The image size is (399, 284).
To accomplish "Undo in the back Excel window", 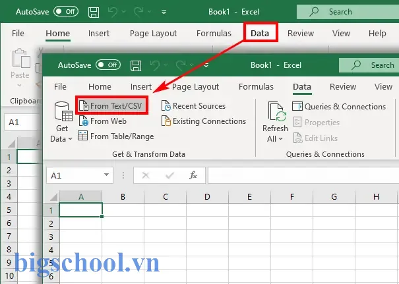I will (113, 12).
